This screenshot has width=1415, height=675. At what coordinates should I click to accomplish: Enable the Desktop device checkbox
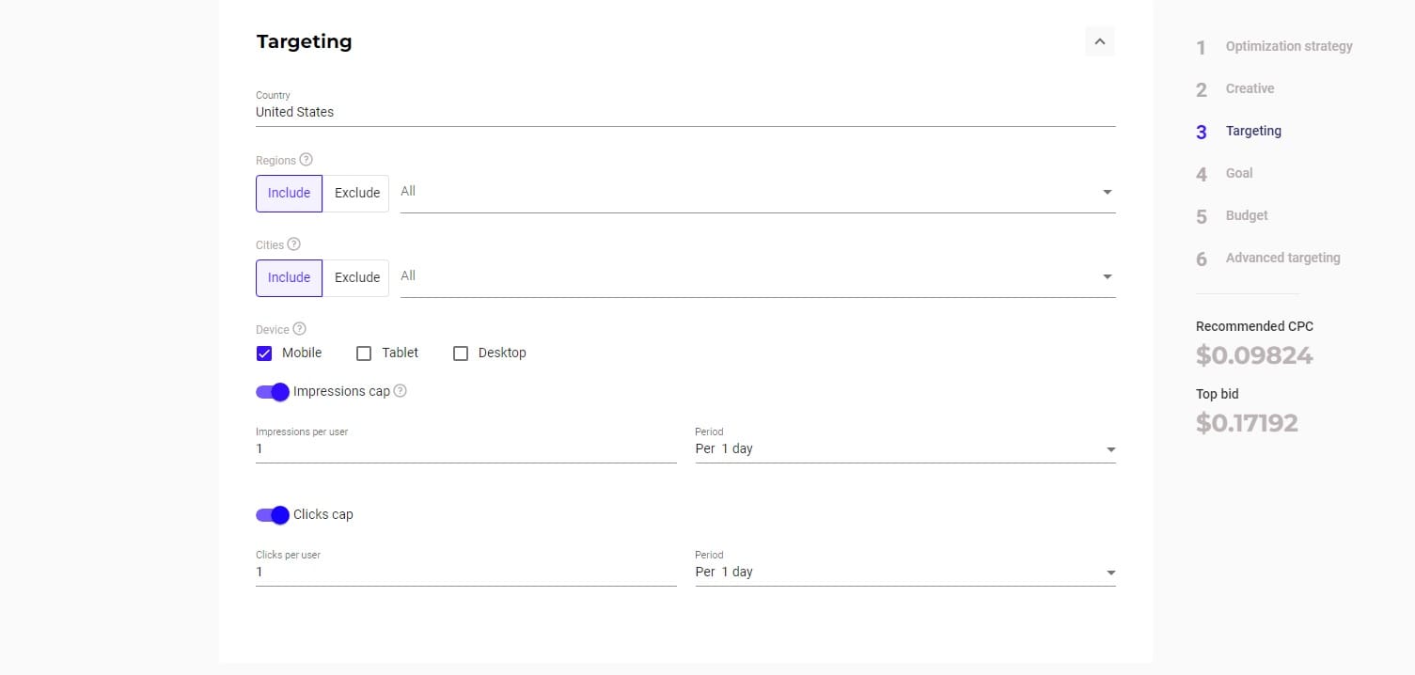pyautogui.click(x=461, y=353)
